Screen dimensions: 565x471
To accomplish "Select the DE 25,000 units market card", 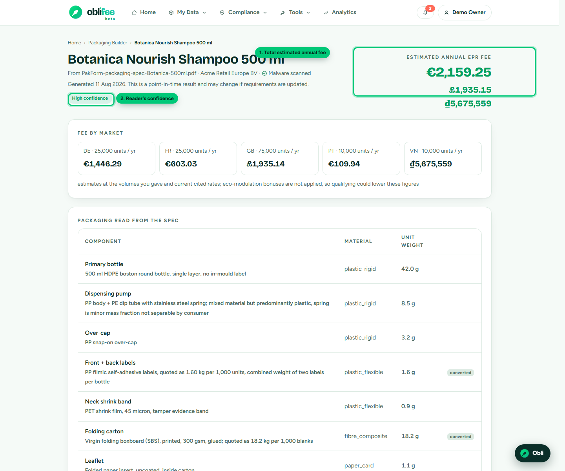I will (117, 158).
